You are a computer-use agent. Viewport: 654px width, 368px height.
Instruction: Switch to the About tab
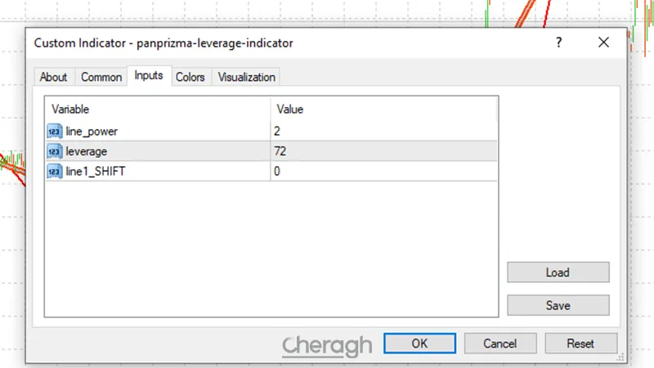[54, 77]
